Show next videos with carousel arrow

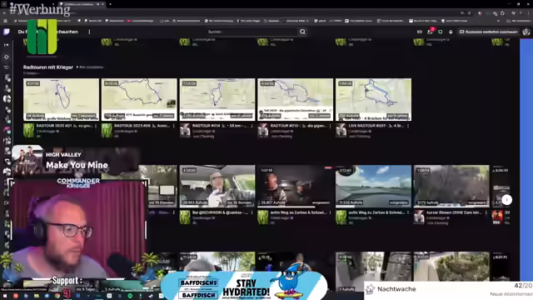[507, 200]
